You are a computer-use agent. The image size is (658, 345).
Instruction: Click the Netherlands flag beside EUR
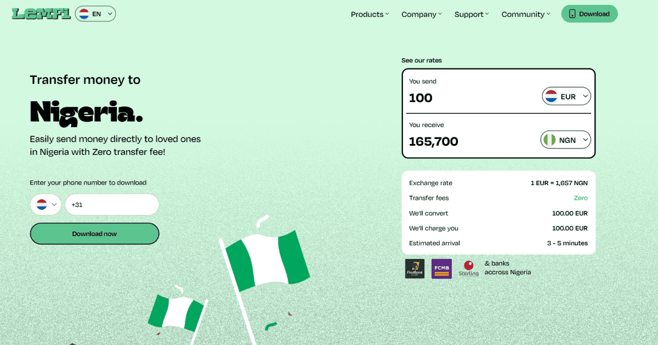coord(551,97)
